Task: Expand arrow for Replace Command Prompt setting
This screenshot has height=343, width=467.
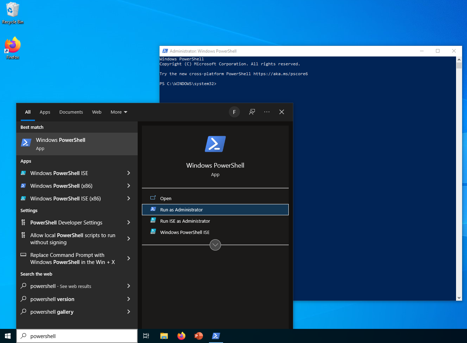Action: click(129, 258)
